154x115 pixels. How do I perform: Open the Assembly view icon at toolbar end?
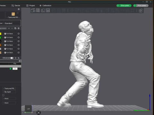(141, 11)
